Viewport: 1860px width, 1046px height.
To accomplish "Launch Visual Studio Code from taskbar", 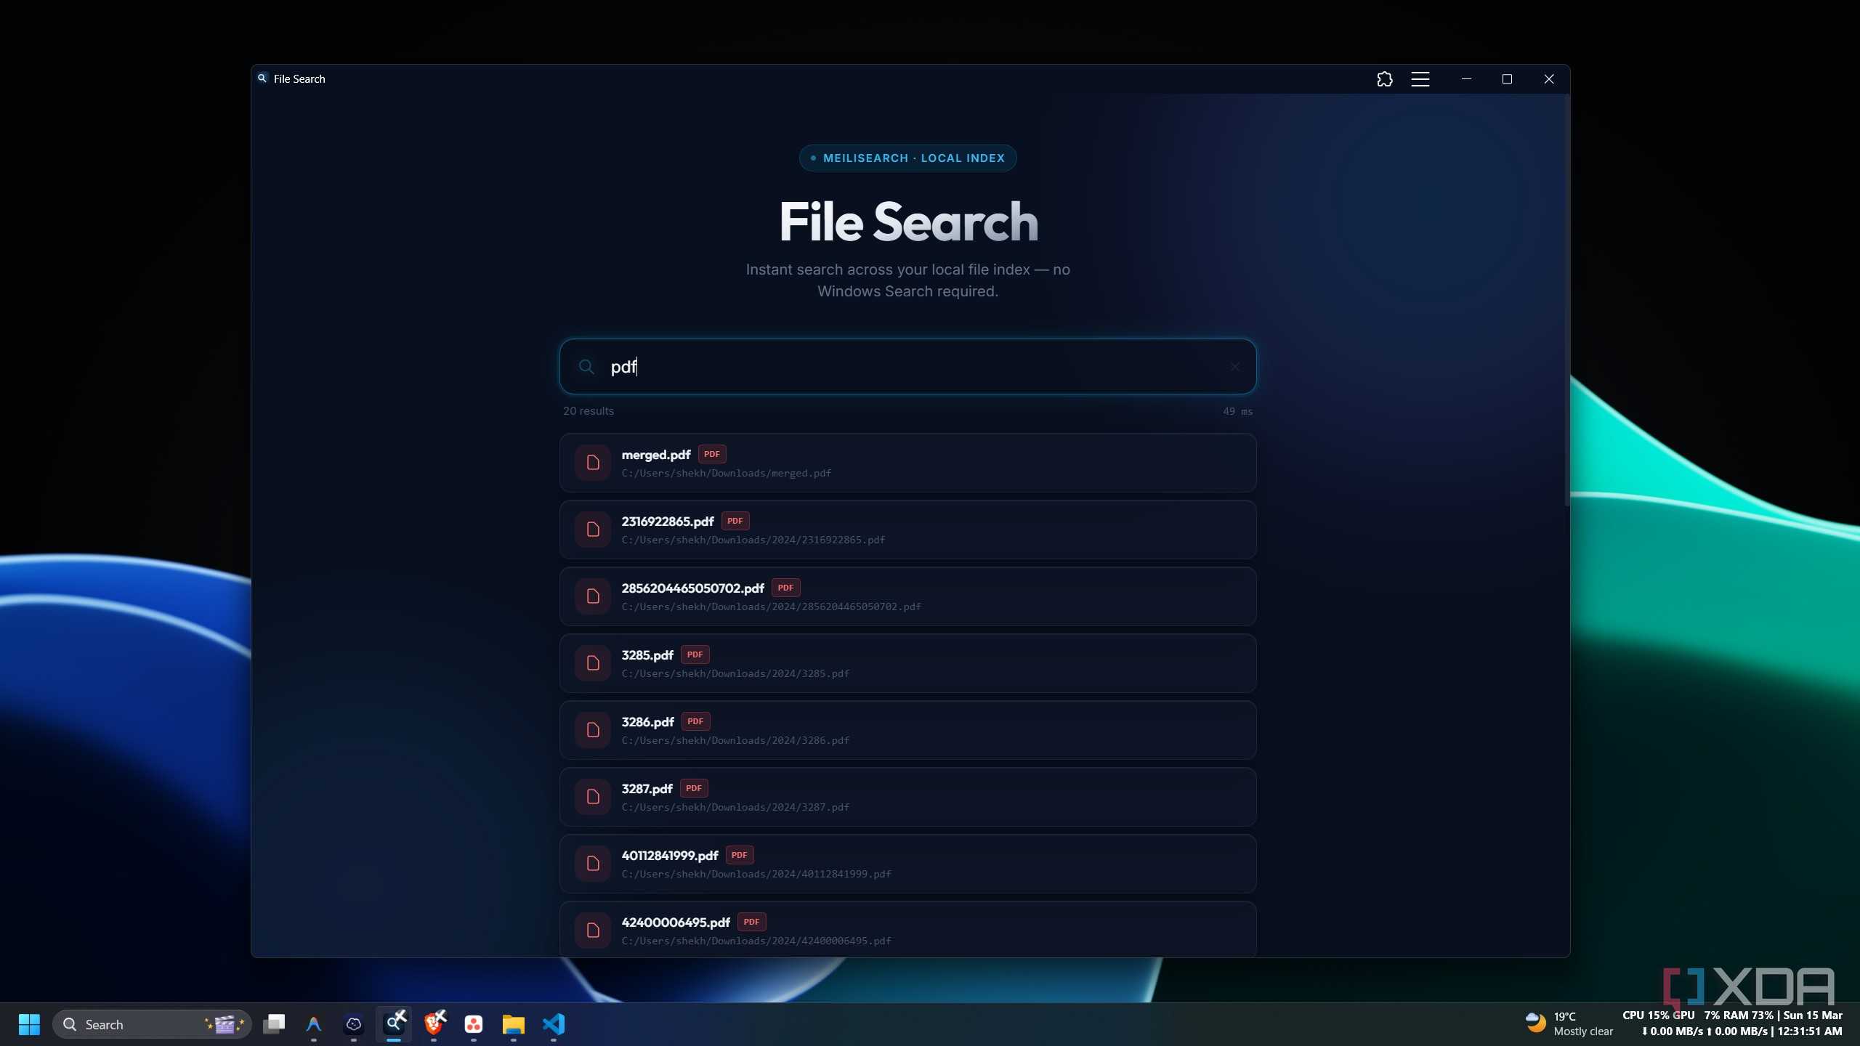I will coord(554,1025).
